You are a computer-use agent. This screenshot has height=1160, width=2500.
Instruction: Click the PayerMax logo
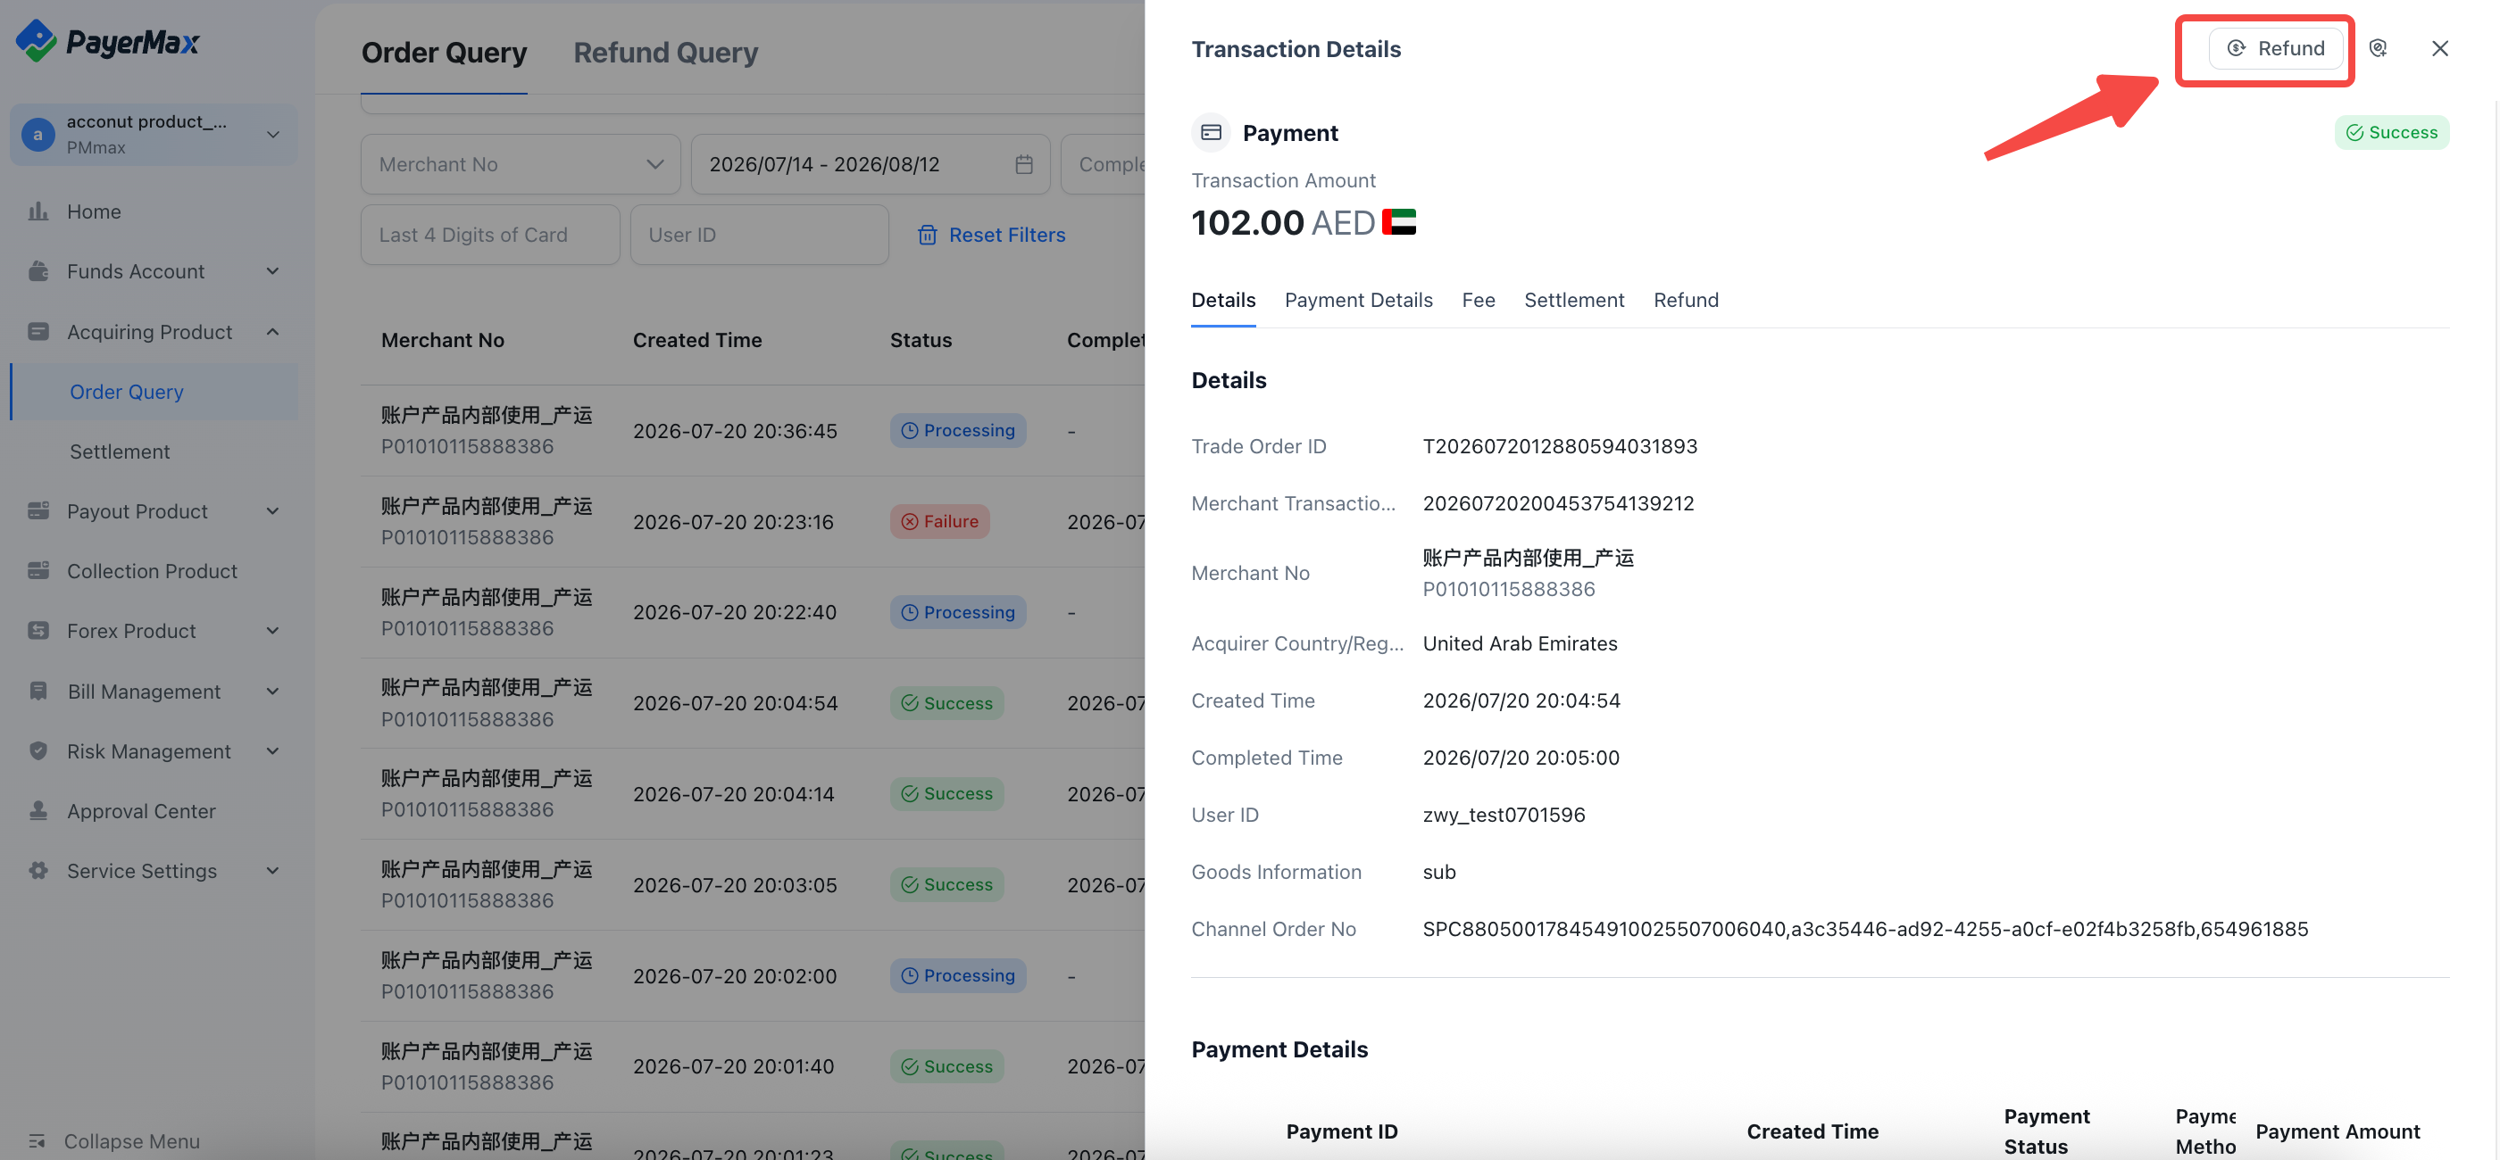click(x=107, y=41)
